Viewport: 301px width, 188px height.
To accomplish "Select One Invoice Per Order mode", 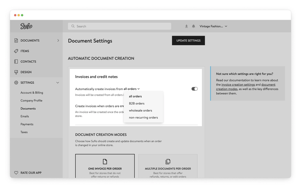I will point(105,166).
